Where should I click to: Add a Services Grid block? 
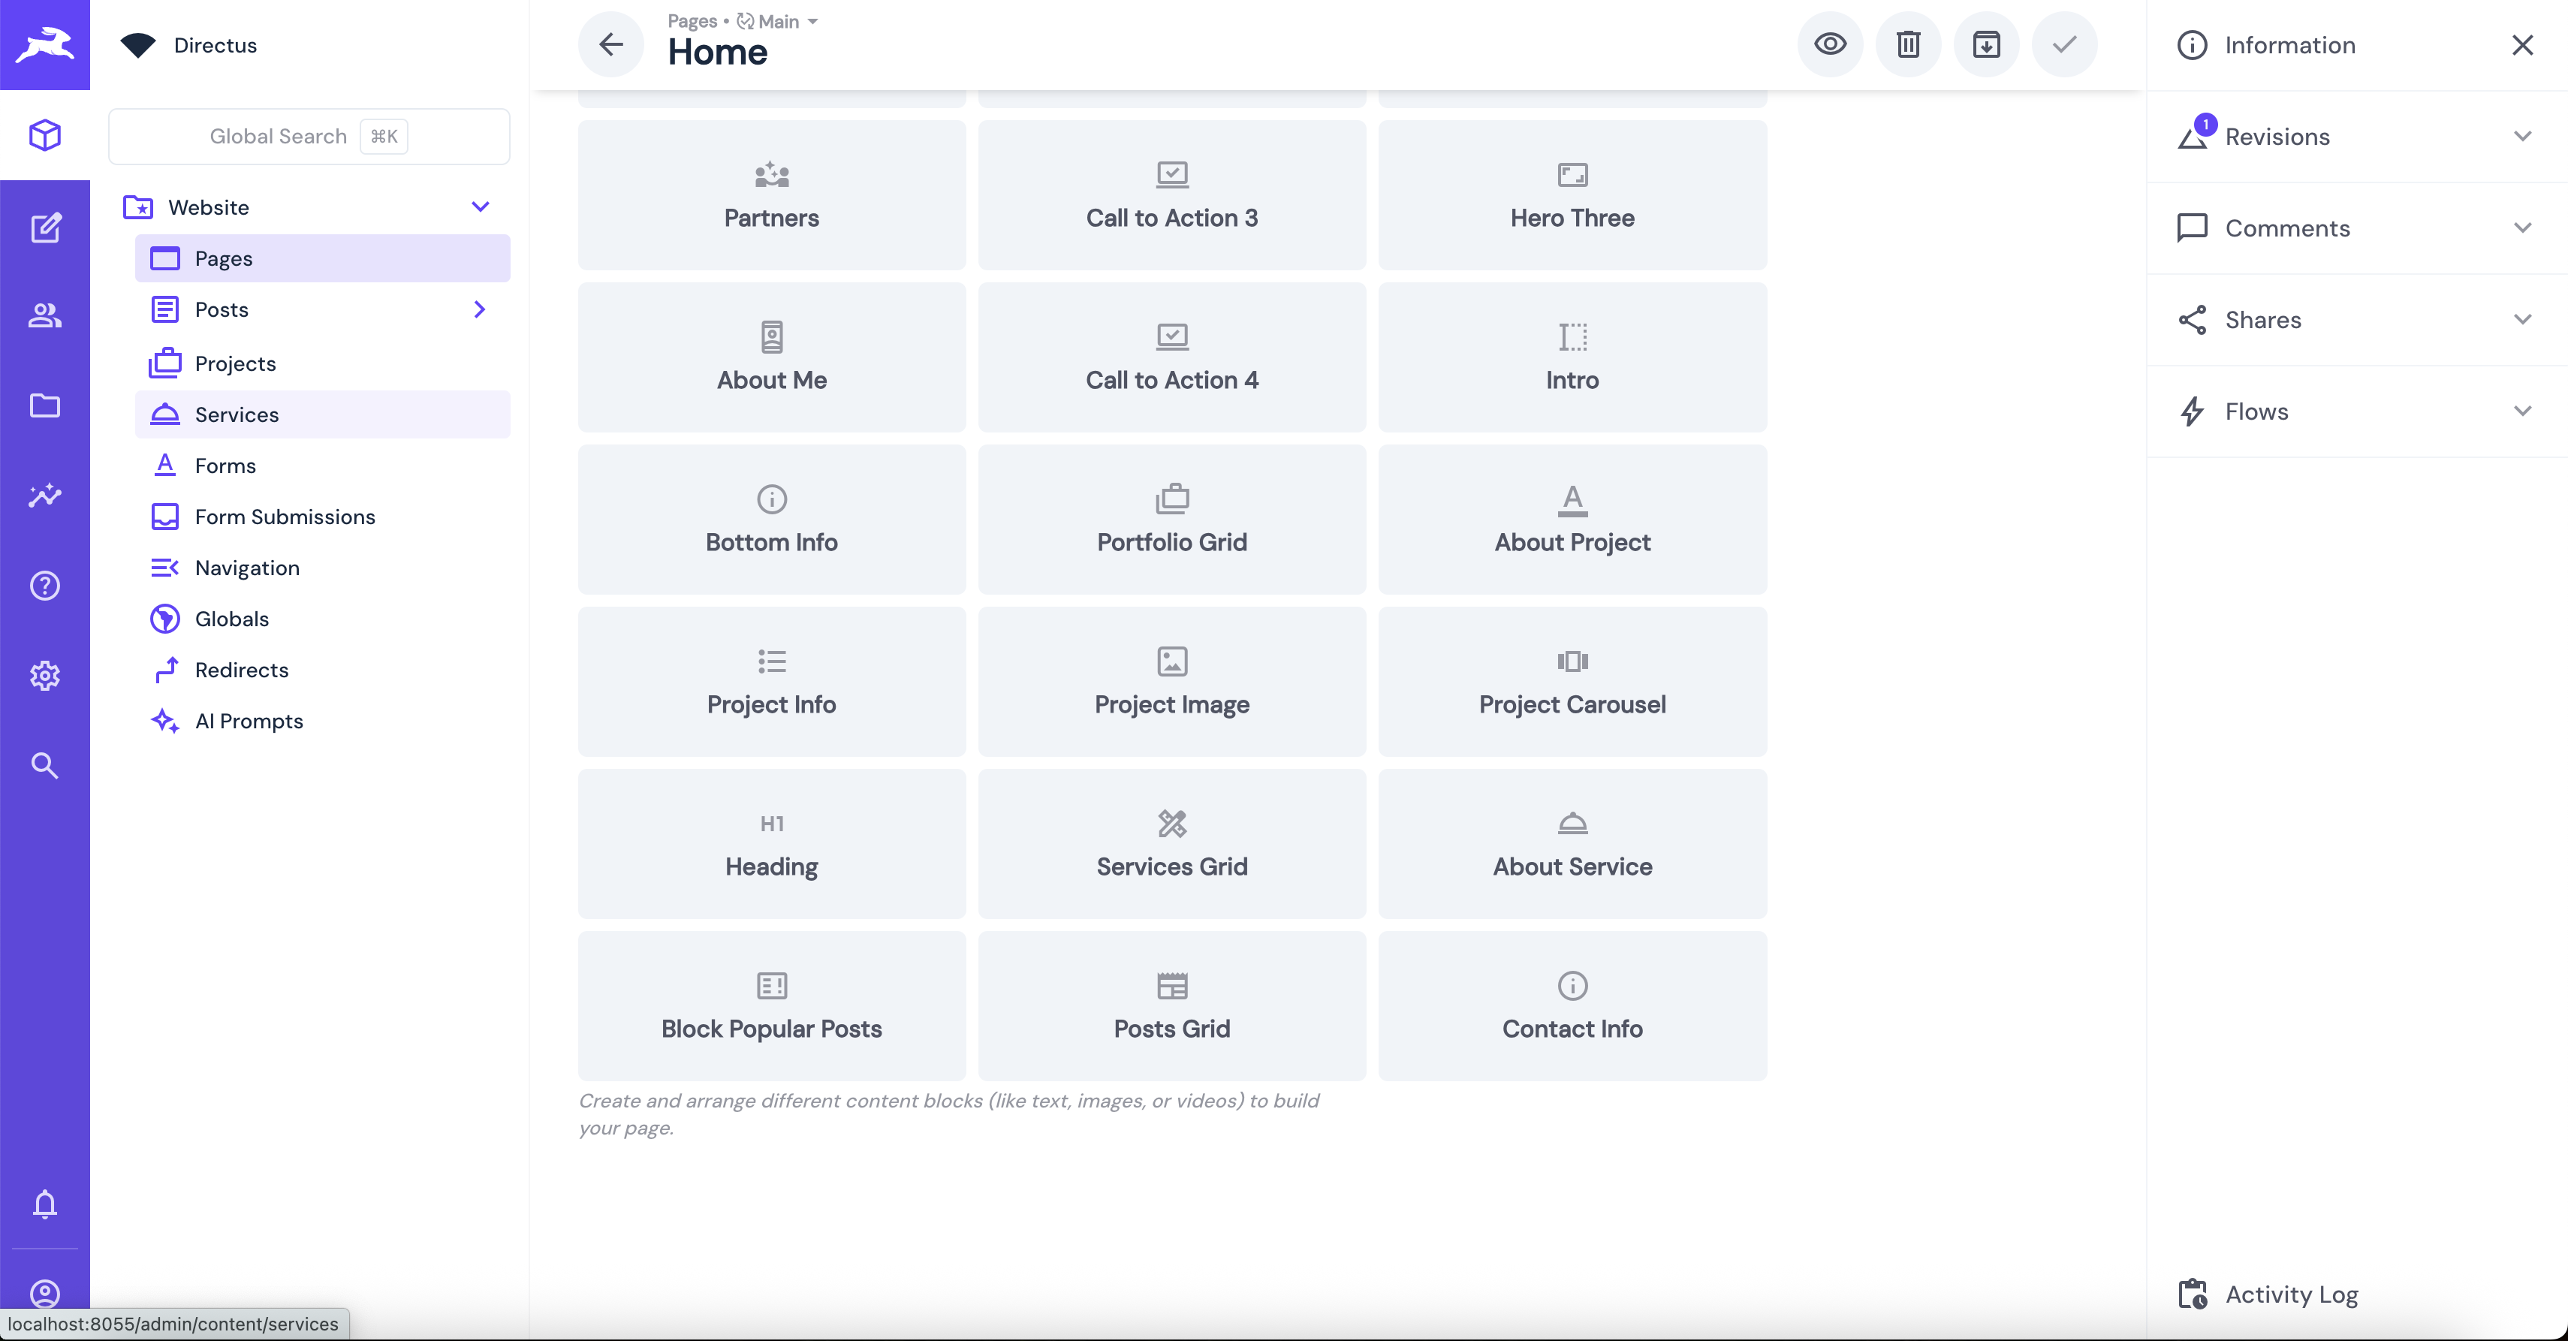point(1171,843)
